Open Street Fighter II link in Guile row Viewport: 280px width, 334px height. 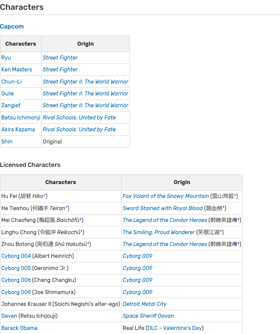(x=86, y=93)
